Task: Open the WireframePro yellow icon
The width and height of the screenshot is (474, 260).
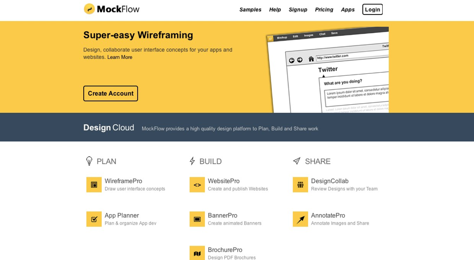Action: [94, 185]
